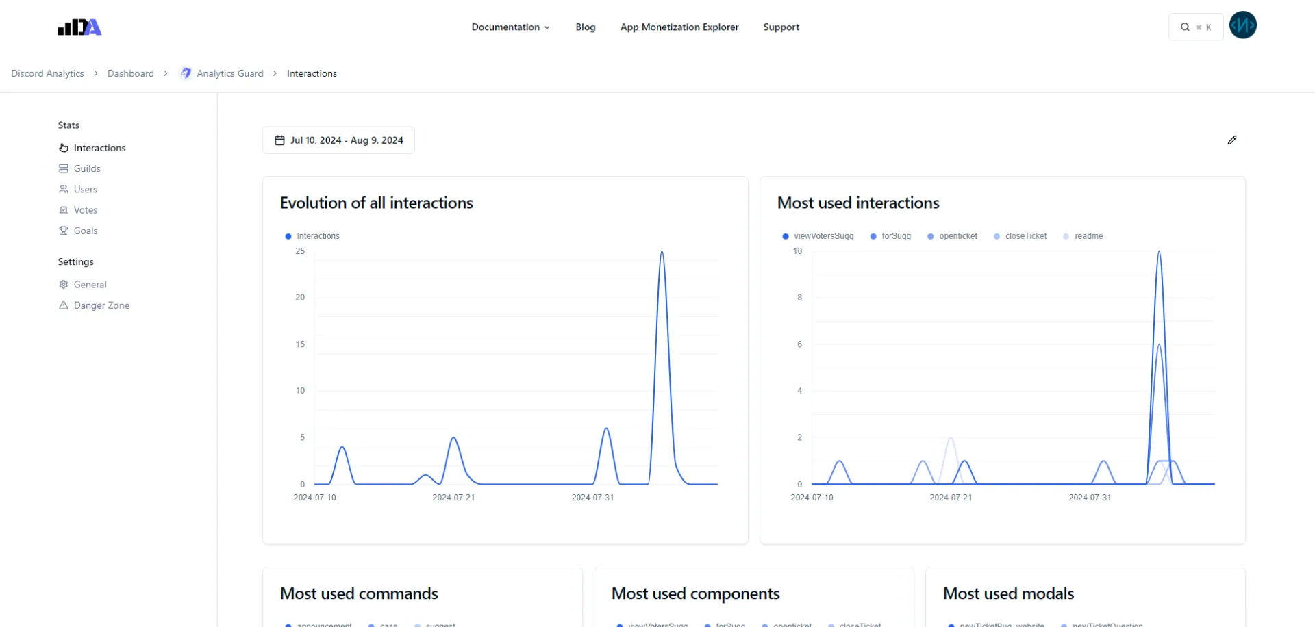1315x627 pixels.
Task: Click the 2024-07-21 label in Evolution chart
Action: 453,498
